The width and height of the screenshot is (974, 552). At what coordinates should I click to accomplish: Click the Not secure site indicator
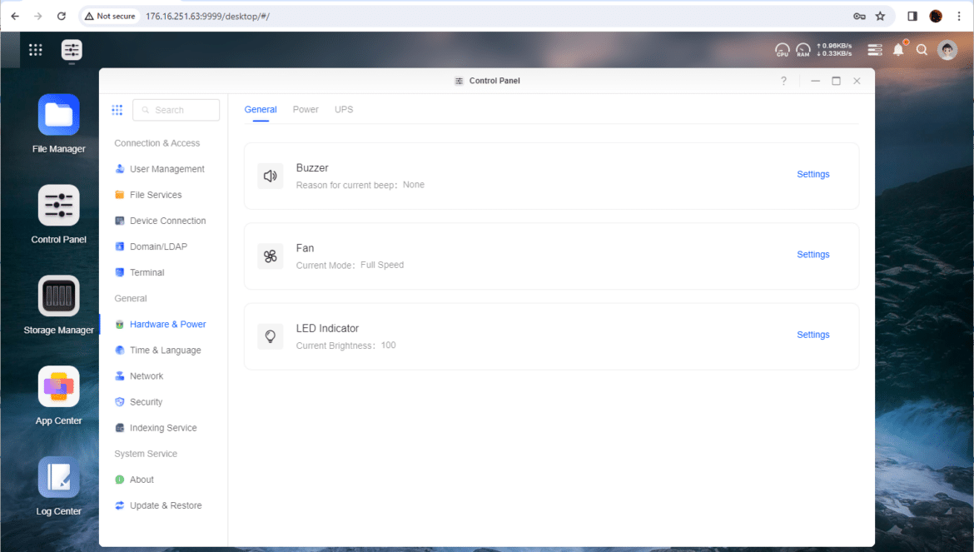110,16
